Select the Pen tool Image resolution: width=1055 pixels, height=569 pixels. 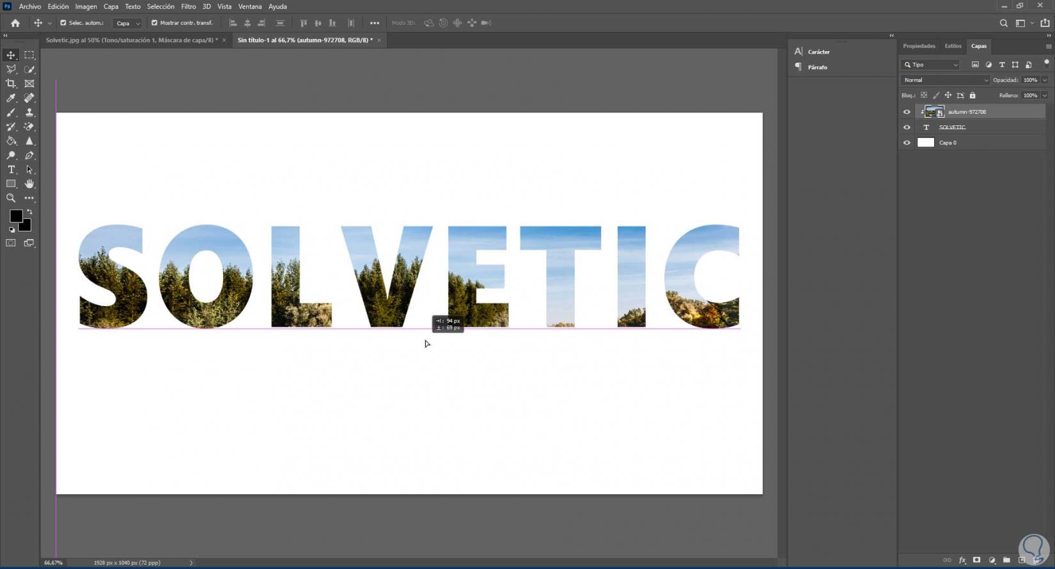(29, 155)
